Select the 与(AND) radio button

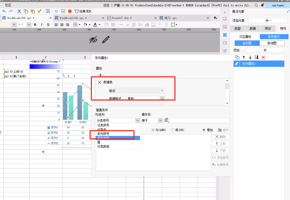click(153, 130)
